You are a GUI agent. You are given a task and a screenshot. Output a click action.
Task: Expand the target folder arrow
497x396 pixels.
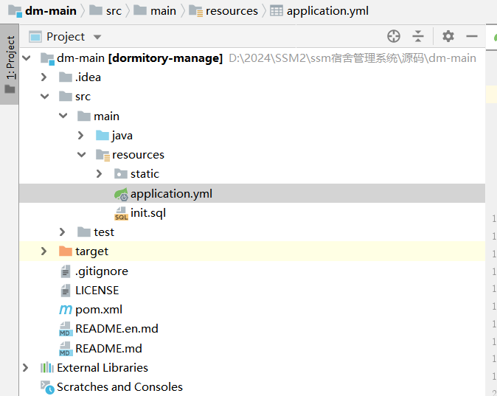[45, 251]
